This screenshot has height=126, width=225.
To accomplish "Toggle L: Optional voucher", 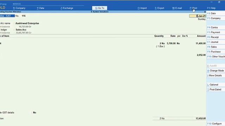I will click(x=216, y=85).
